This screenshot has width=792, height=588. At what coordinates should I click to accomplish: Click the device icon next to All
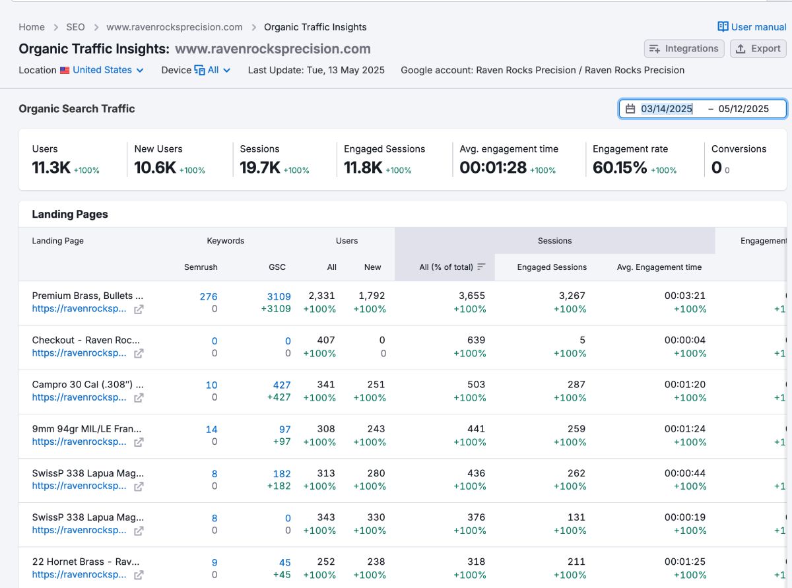point(199,70)
